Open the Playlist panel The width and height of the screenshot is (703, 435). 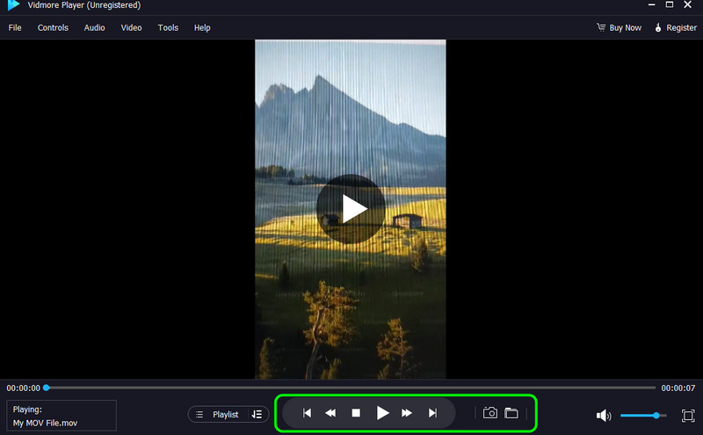[x=217, y=414]
